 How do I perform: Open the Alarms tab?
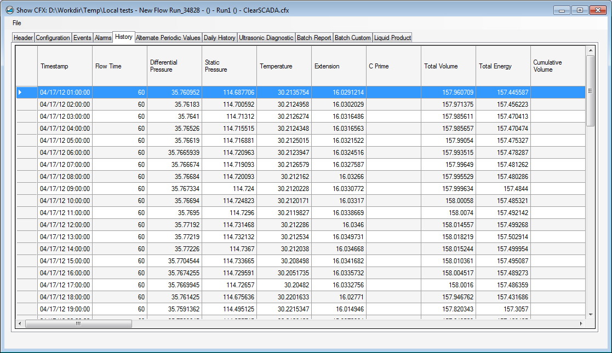(x=103, y=38)
